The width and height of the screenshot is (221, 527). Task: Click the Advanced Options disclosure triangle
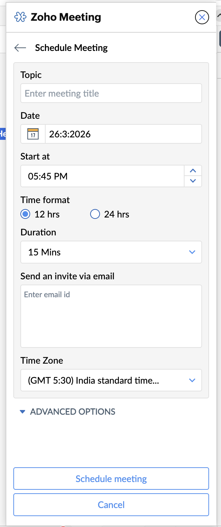click(x=22, y=411)
